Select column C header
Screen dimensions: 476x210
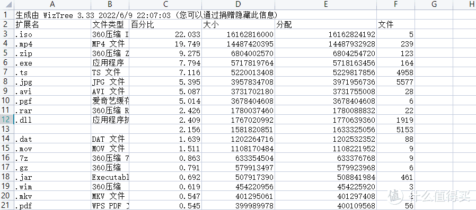click(x=165, y=5)
